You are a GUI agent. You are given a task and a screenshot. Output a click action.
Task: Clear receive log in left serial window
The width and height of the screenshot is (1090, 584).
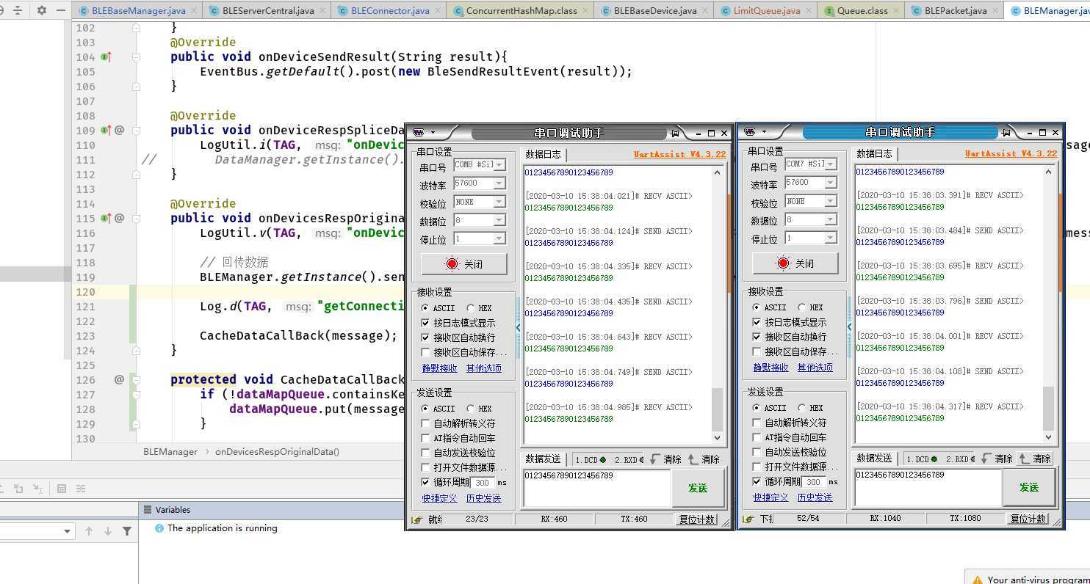point(665,459)
